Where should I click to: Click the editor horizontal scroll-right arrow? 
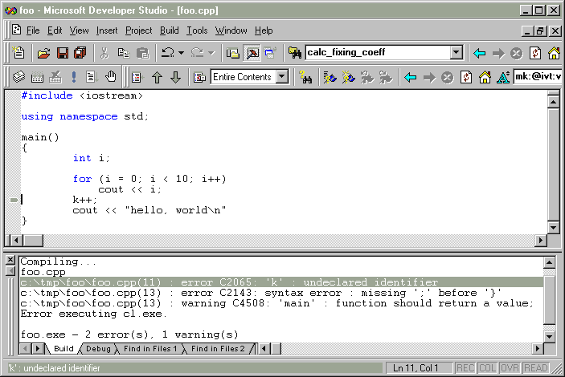541,240
